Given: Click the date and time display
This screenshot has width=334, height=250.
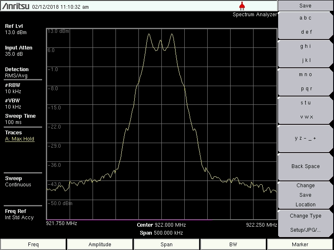Looking at the screenshot, I should (60, 7).
